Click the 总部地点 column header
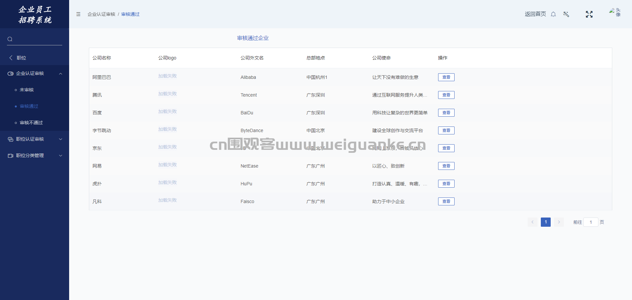 (x=316, y=58)
